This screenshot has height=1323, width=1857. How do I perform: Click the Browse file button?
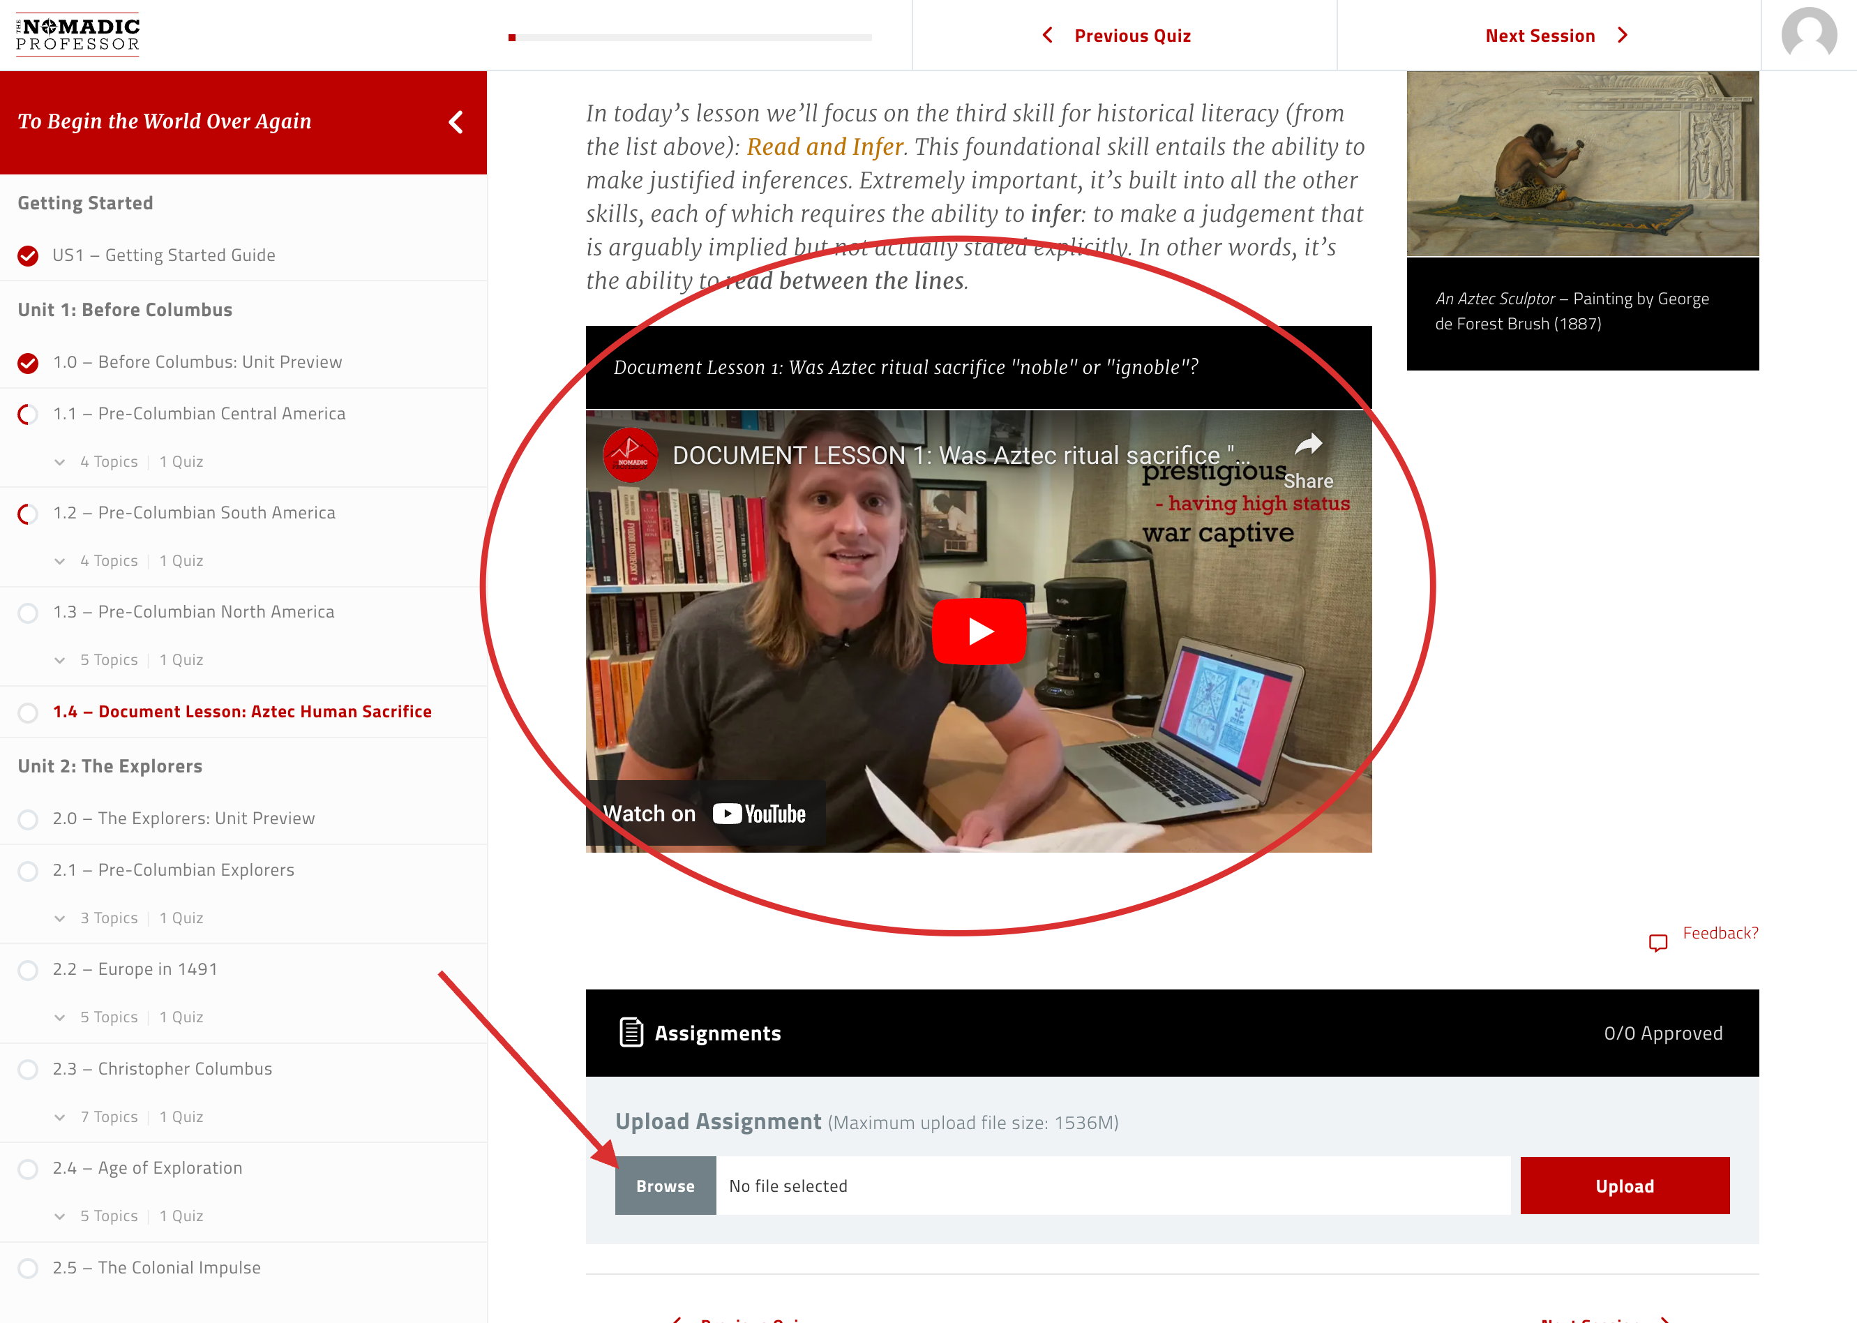tap(666, 1186)
